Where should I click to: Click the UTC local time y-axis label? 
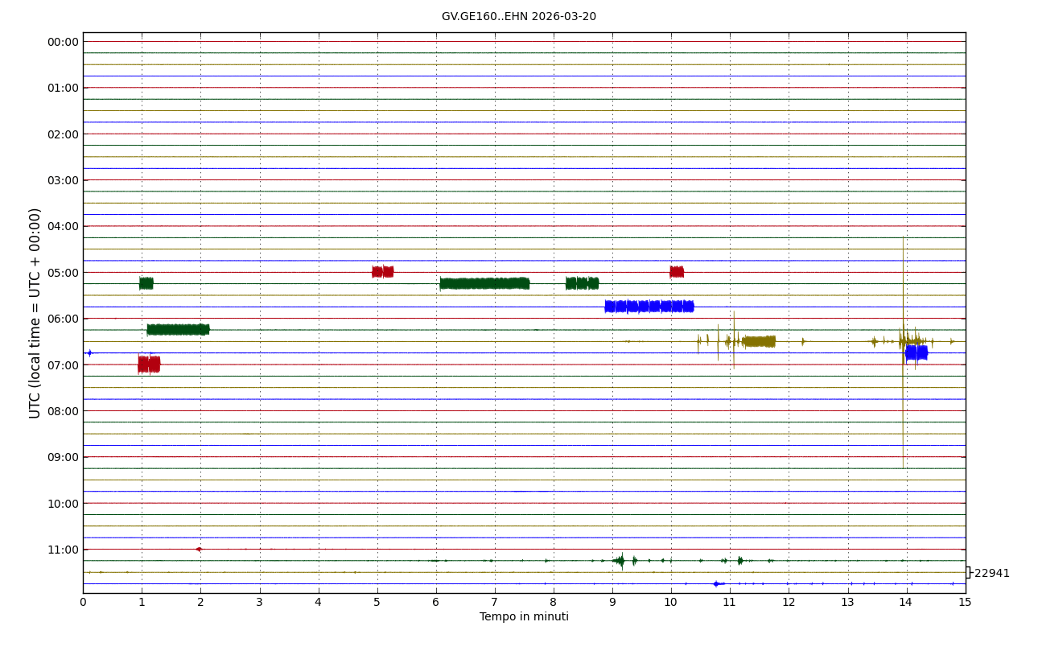(x=35, y=313)
